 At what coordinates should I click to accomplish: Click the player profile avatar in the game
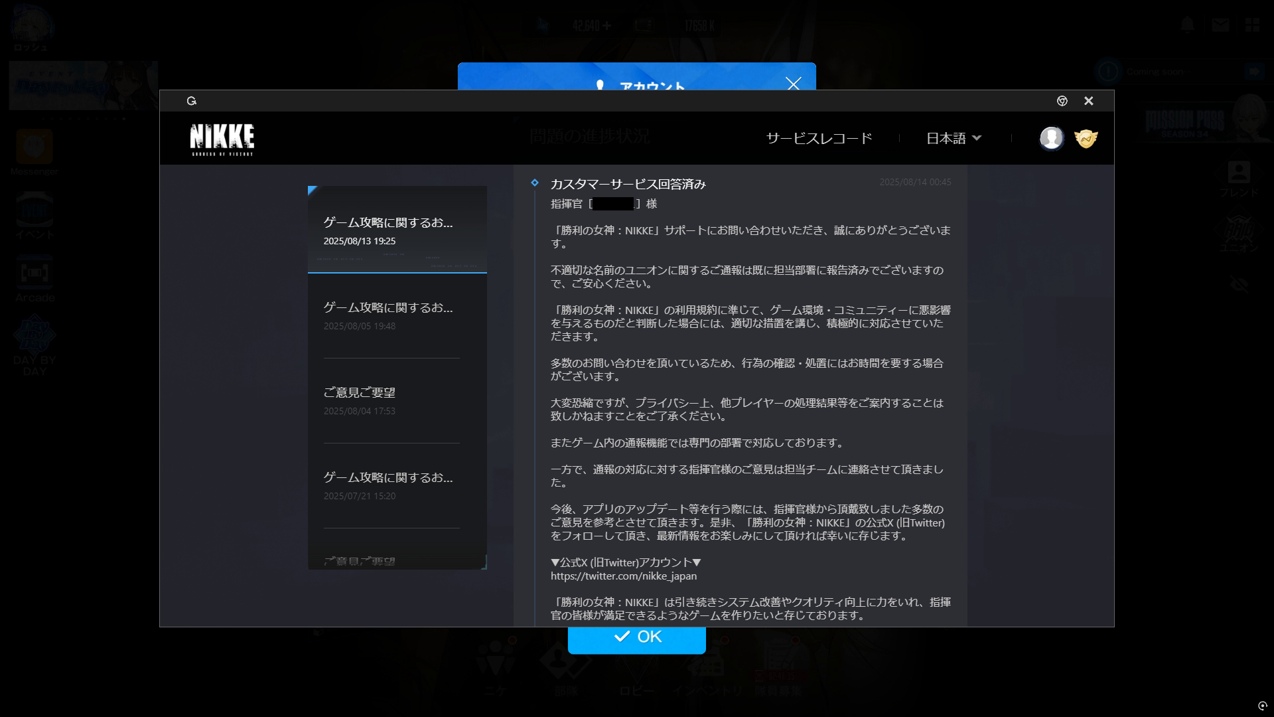[x=31, y=28]
